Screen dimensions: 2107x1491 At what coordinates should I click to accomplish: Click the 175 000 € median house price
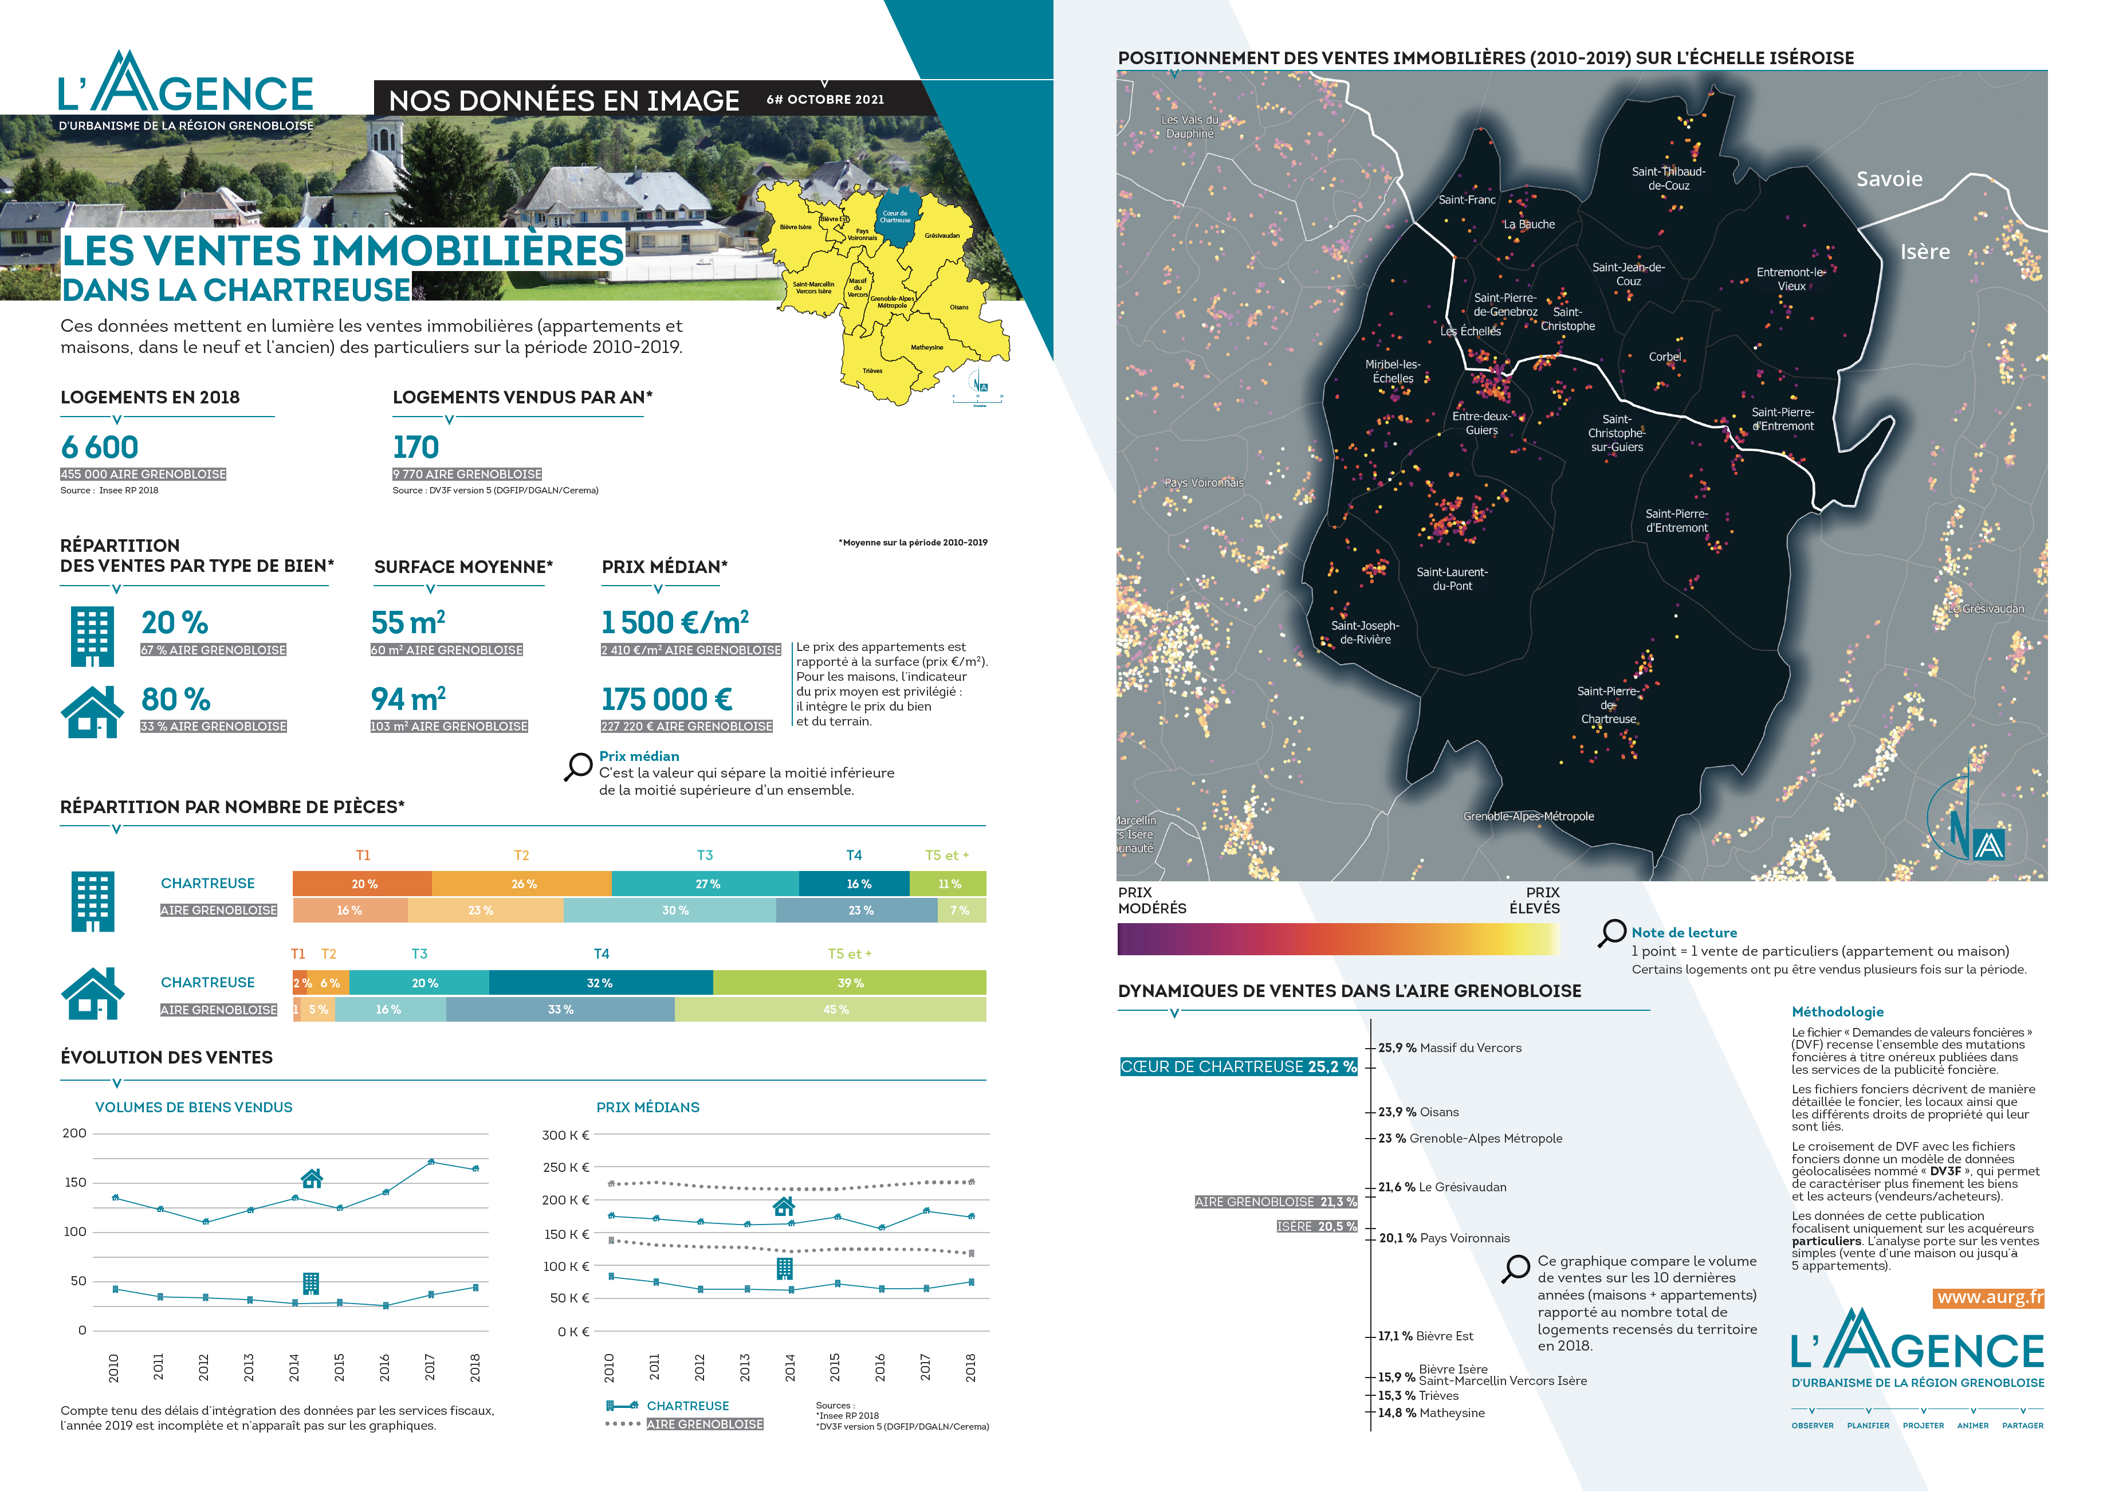point(667,699)
